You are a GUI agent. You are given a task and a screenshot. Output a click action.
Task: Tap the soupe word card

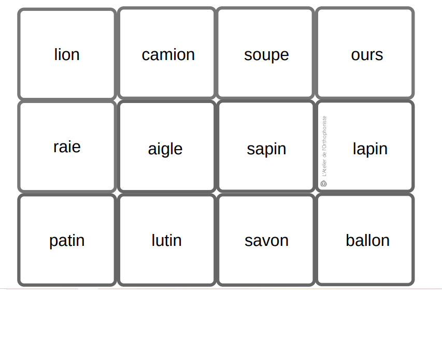click(x=266, y=54)
